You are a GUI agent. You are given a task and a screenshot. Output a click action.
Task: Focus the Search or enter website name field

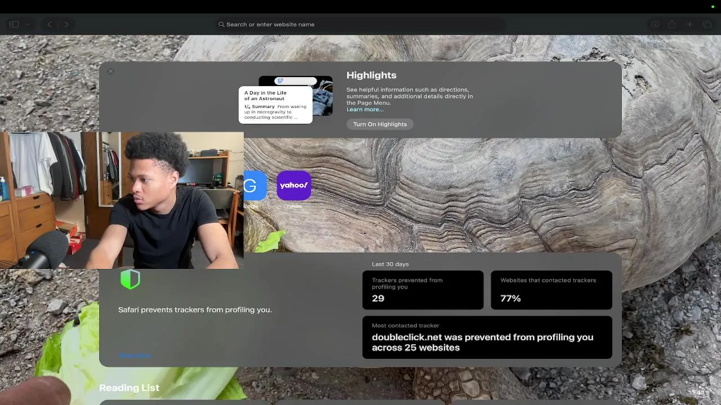(360, 24)
